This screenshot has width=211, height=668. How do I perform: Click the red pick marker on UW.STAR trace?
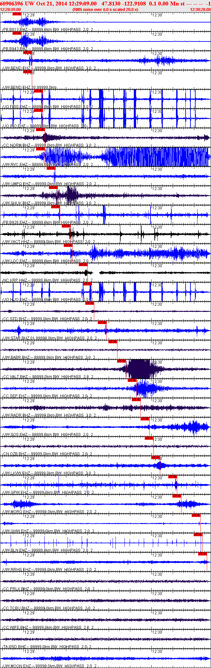(x=102, y=322)
